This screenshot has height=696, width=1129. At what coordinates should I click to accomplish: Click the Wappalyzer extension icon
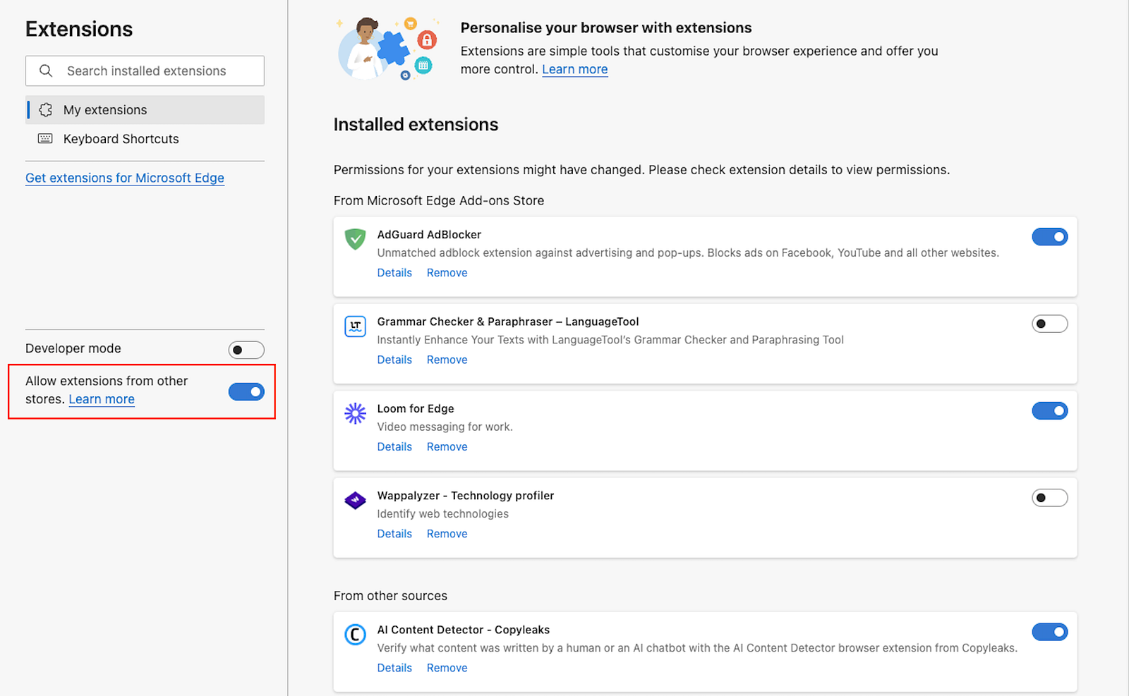tap(355, 501)
